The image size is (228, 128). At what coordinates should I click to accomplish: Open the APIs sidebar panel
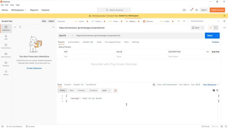(x=6, y=37)
